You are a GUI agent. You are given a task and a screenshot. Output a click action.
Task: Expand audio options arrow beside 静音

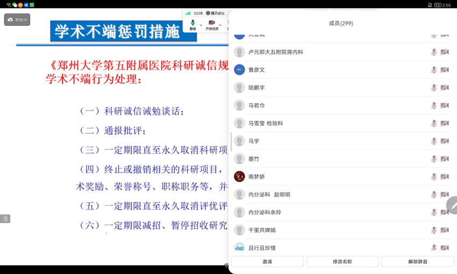[x=201, y=25]
